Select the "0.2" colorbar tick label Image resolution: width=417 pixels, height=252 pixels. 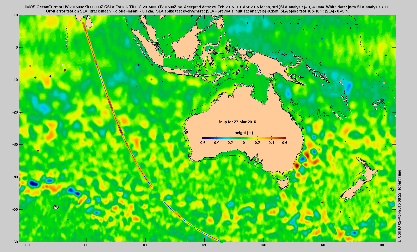(x=257, y=143)
